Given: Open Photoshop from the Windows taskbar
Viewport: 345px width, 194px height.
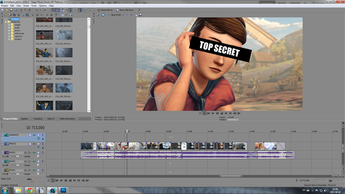Looking at the screenshot, I should click(64, 190).
